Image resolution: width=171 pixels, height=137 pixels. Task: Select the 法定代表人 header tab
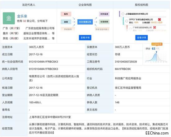29,5
